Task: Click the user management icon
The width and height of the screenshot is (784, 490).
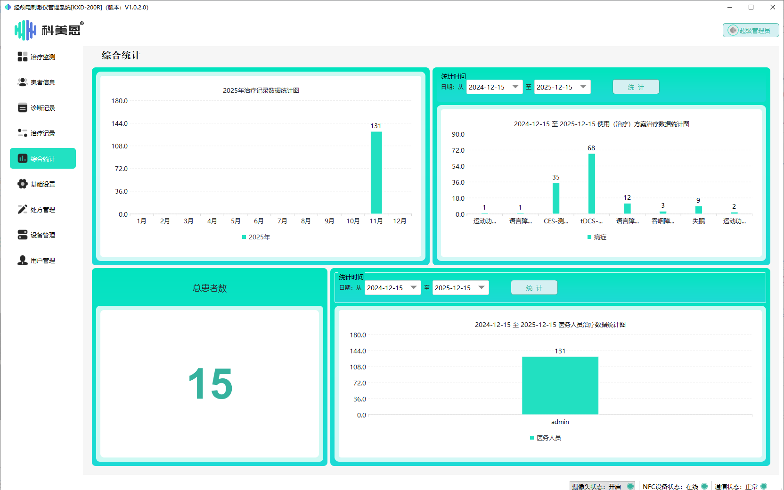Action: pos(22,261)
